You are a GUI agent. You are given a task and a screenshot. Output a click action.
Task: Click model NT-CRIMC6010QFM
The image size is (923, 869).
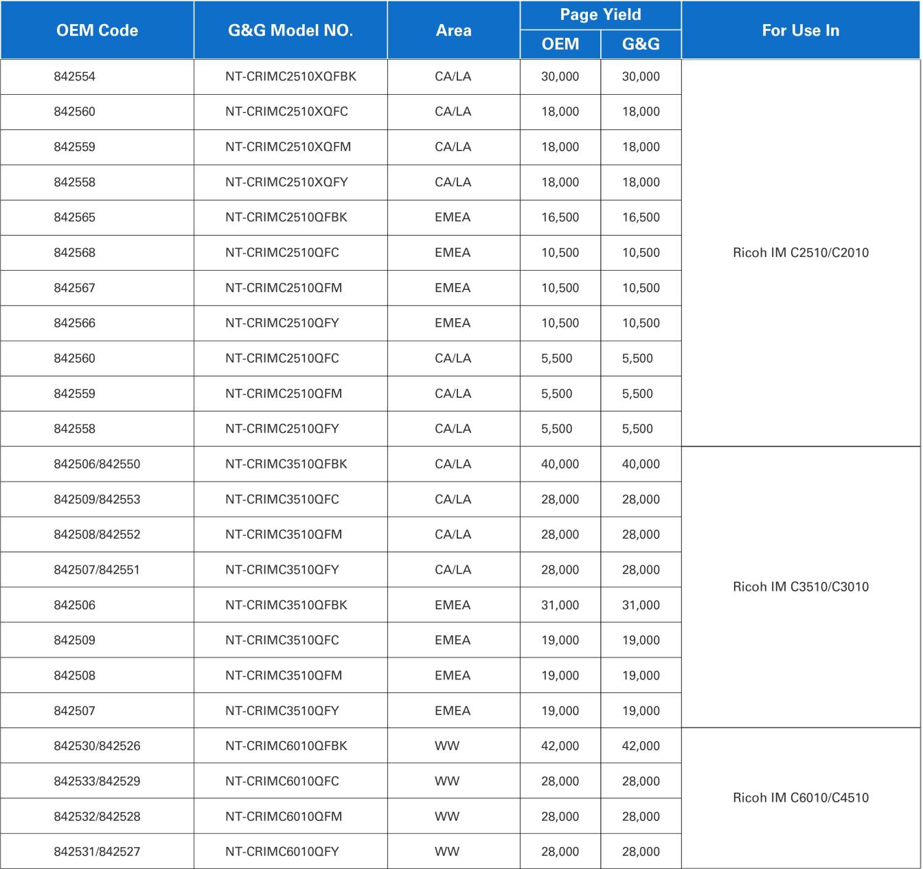pos(284,817)
